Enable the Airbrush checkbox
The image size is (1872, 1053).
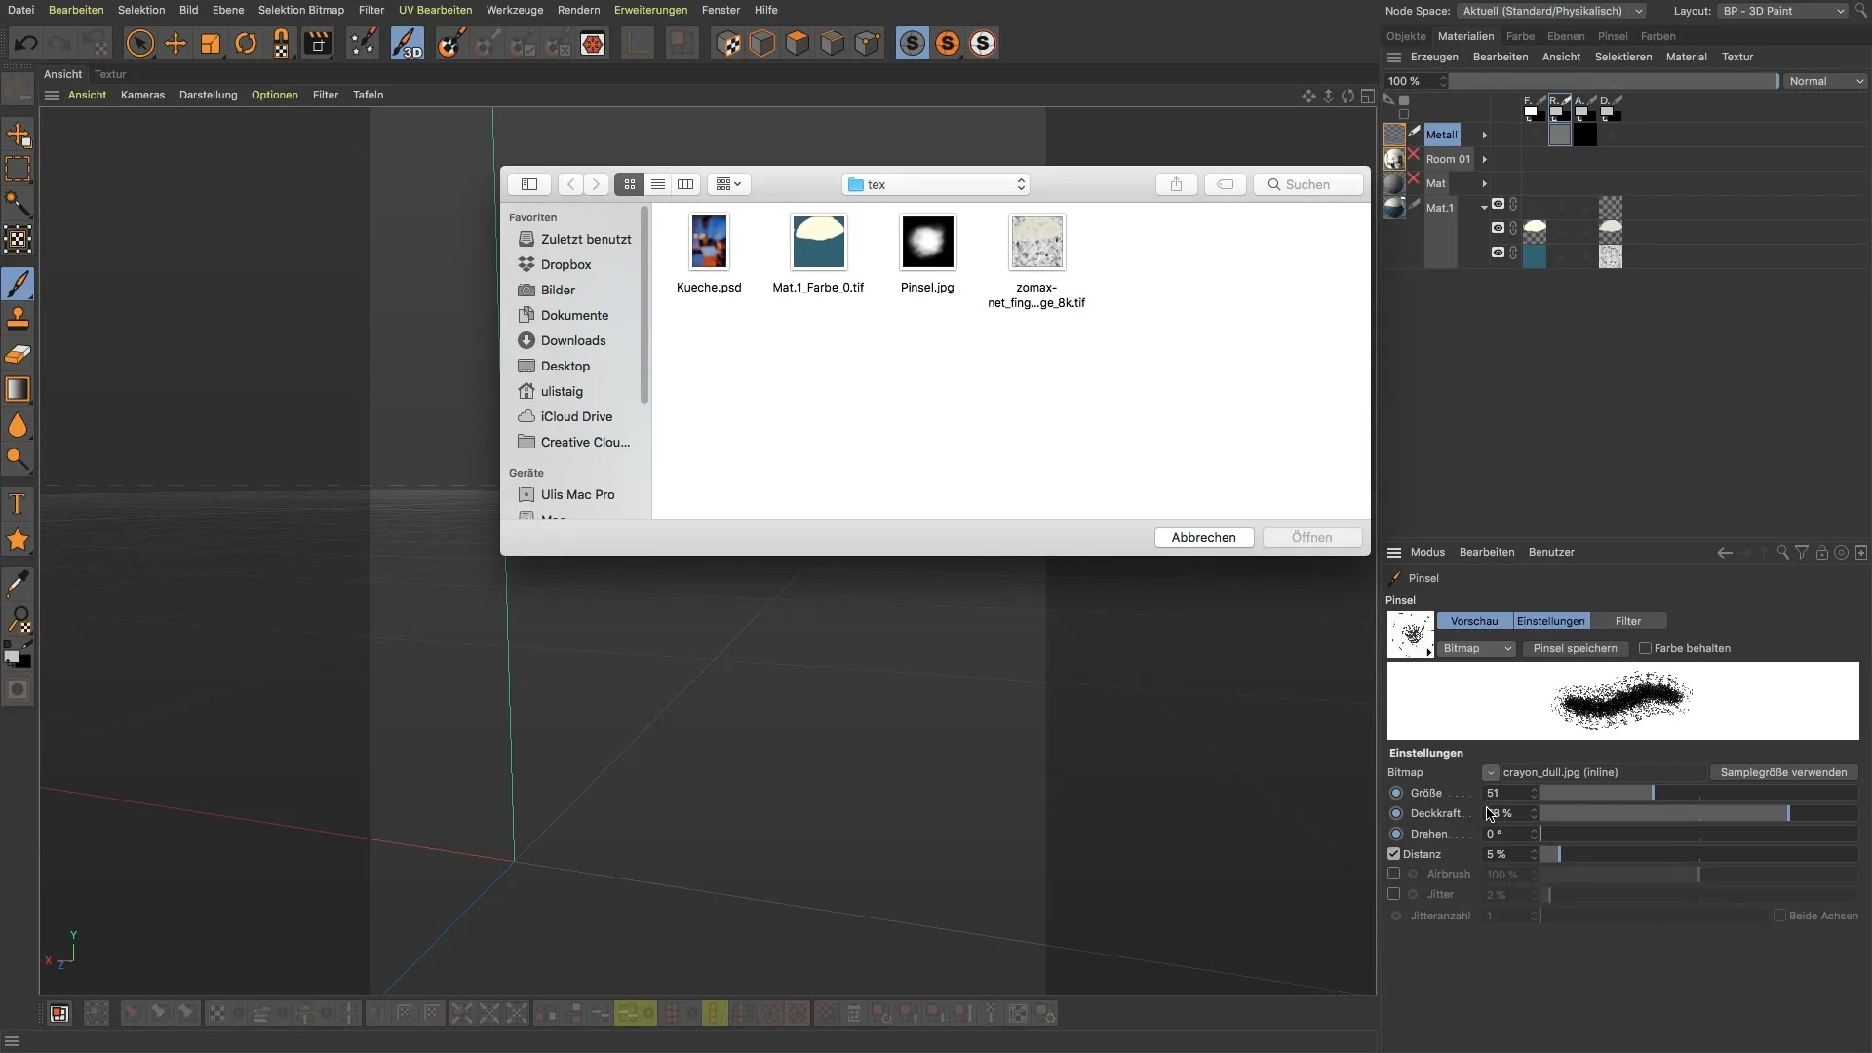[1394, 874]
